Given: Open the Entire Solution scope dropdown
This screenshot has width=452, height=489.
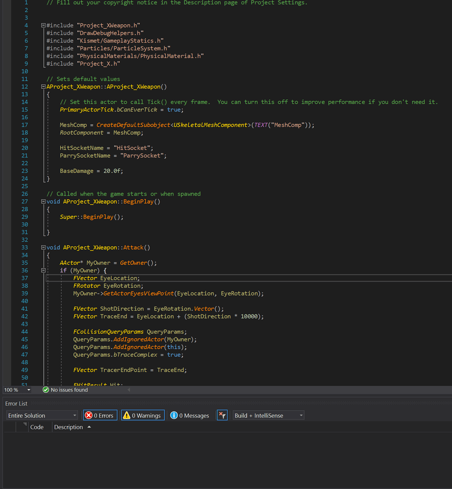Looking at the screenshot, I should (42, 415).
